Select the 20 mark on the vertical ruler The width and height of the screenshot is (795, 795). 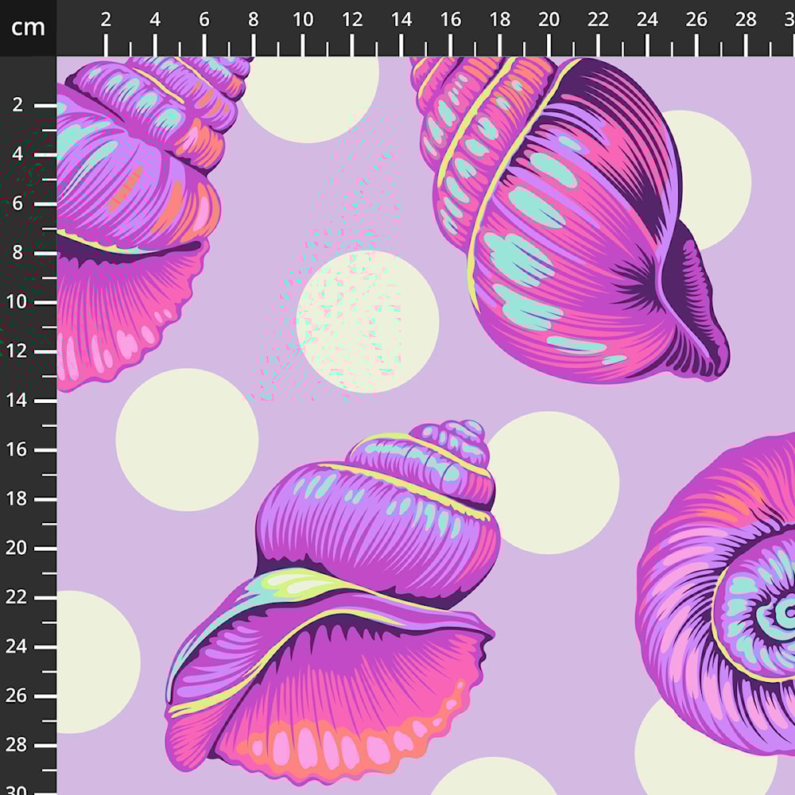[x=17, y=549]
